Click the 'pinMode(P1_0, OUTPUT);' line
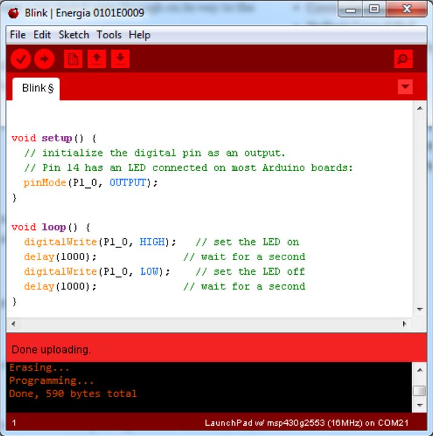Screen dimensions: 433x436 [90, 183]
